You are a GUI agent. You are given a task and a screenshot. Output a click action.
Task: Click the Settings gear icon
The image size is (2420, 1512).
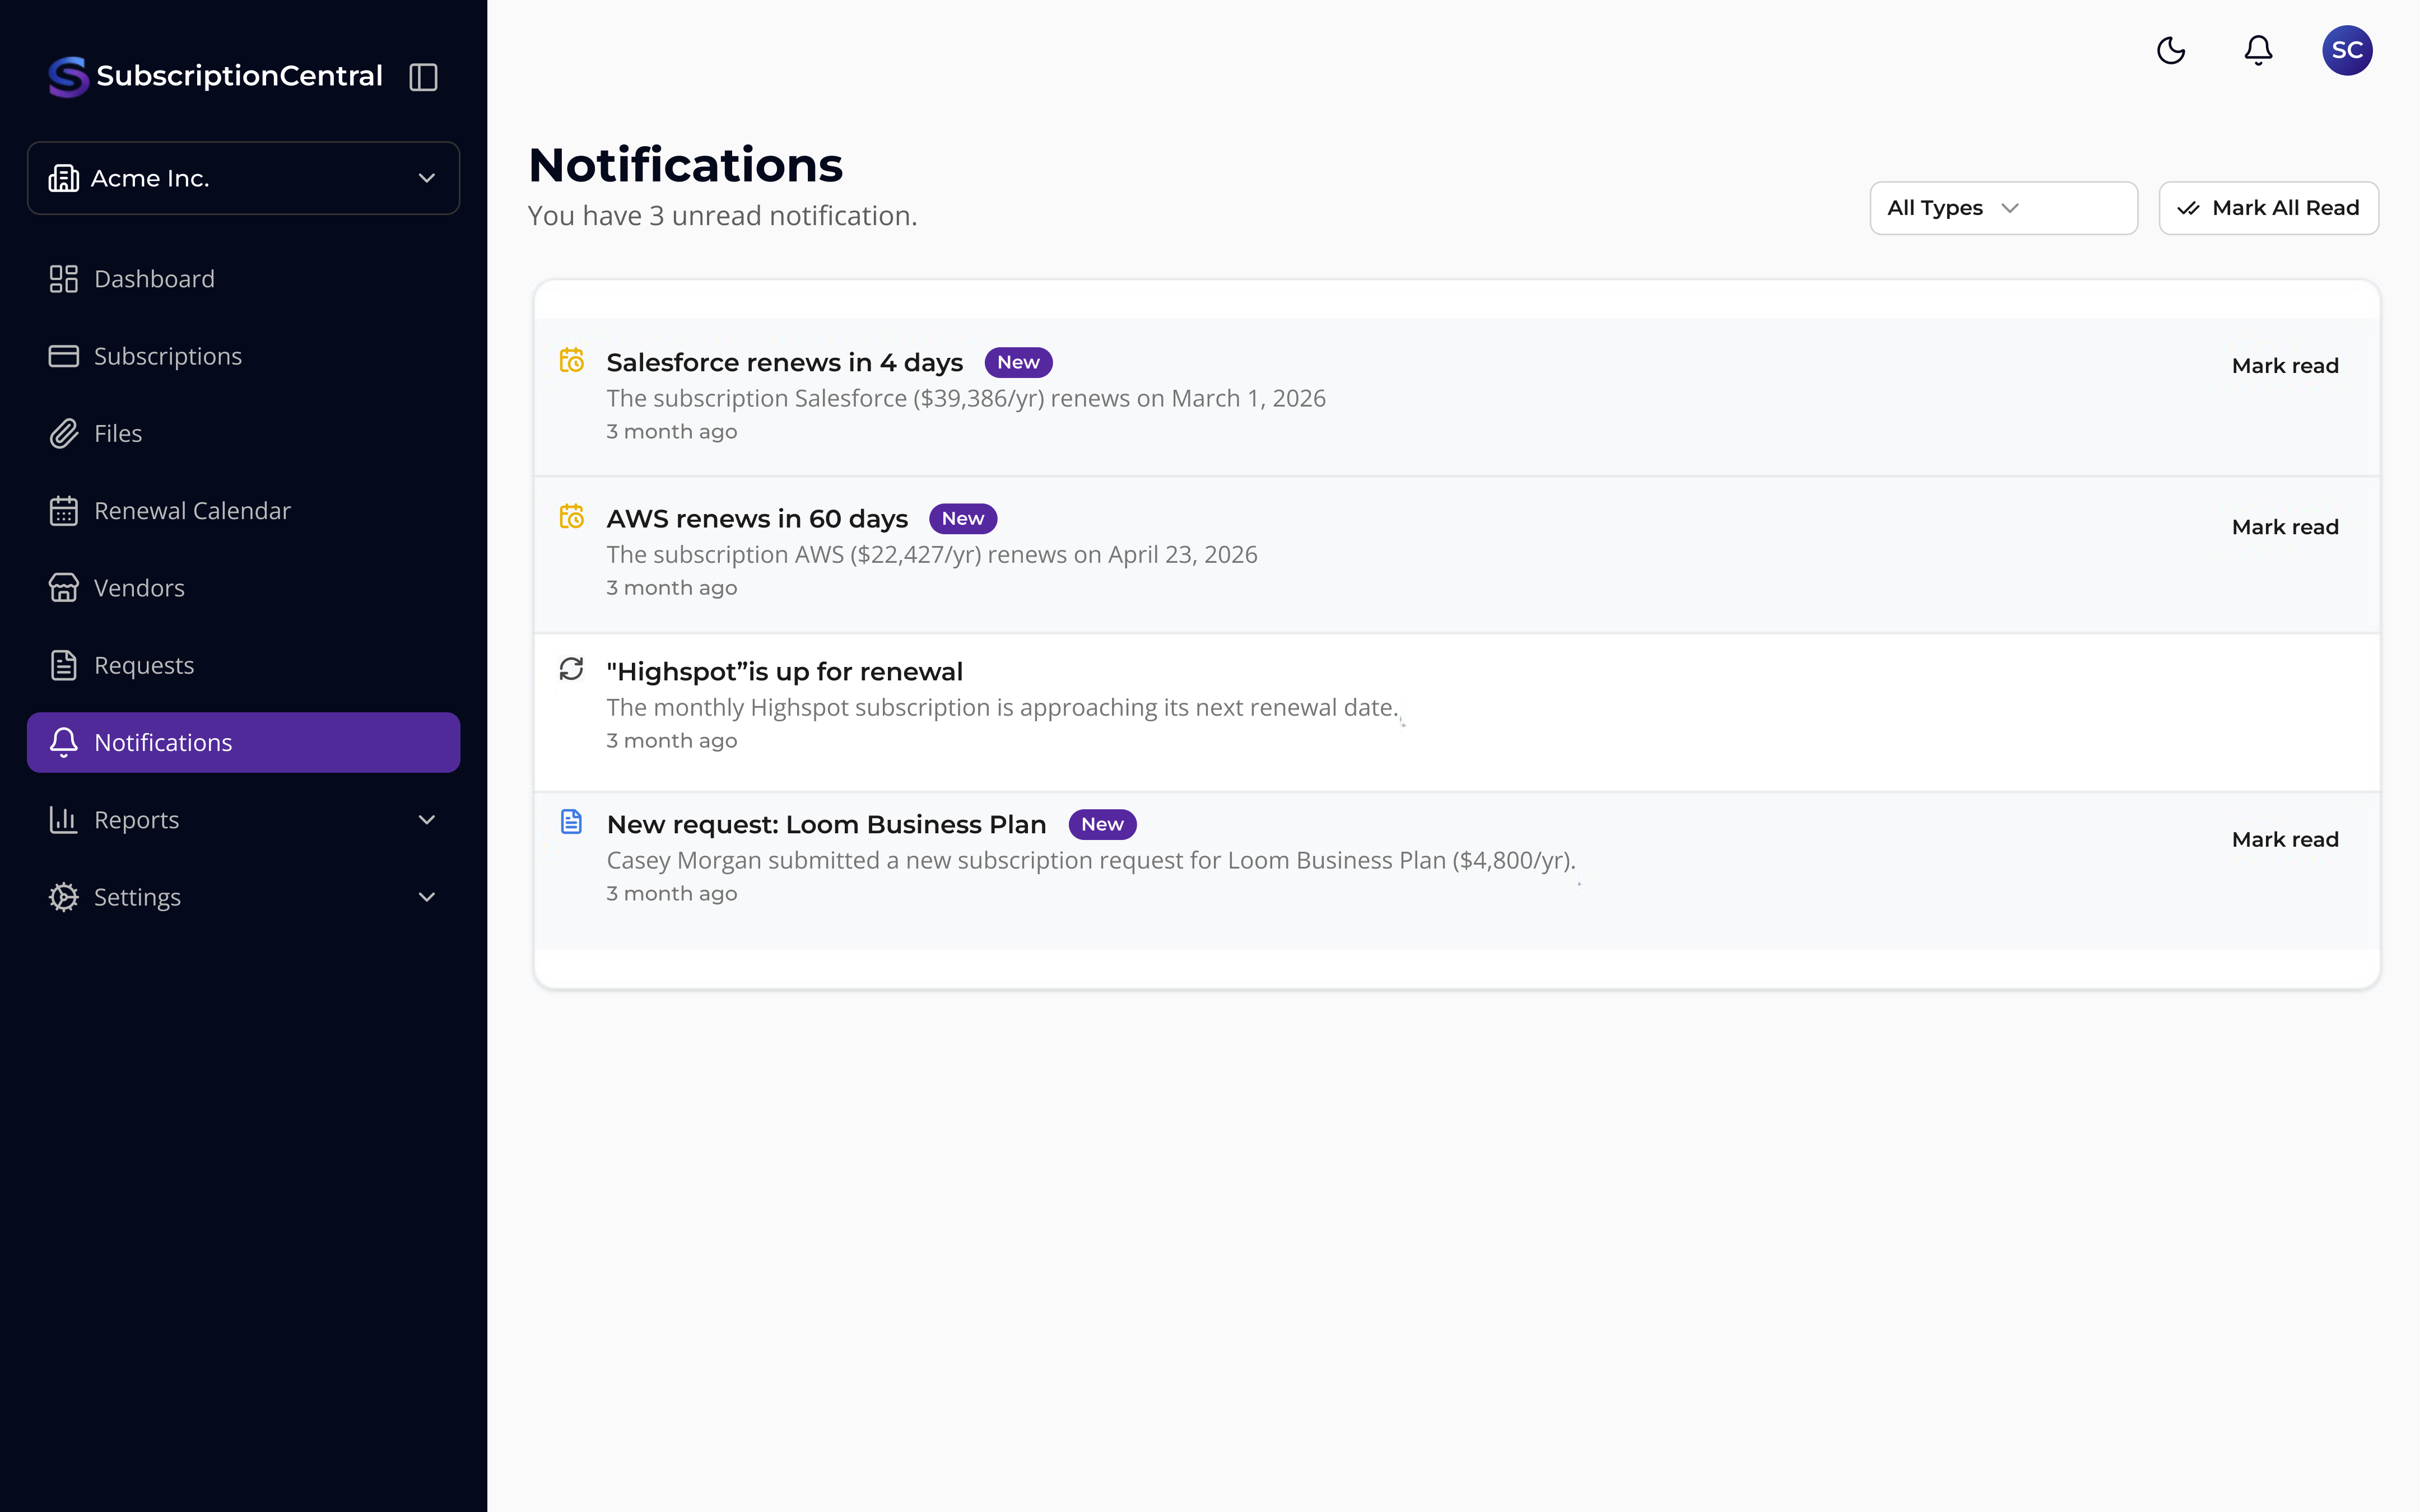click(x=64, y=897)
